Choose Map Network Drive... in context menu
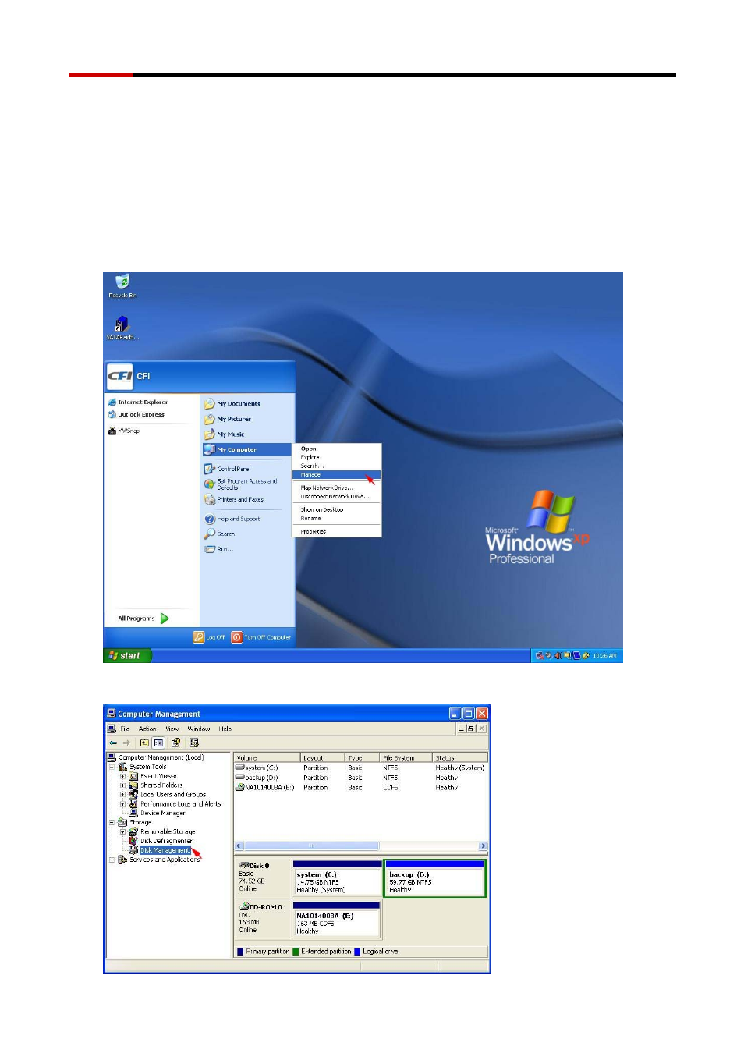 pyautogui.click(x=327, y=487)
